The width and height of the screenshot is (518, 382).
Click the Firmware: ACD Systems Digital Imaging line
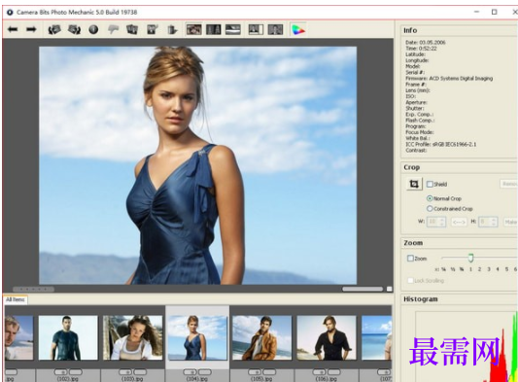click(x=449, y=79)
